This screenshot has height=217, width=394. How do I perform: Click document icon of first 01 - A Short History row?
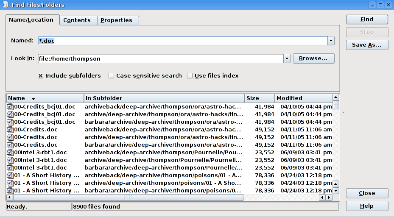[10, 175]
